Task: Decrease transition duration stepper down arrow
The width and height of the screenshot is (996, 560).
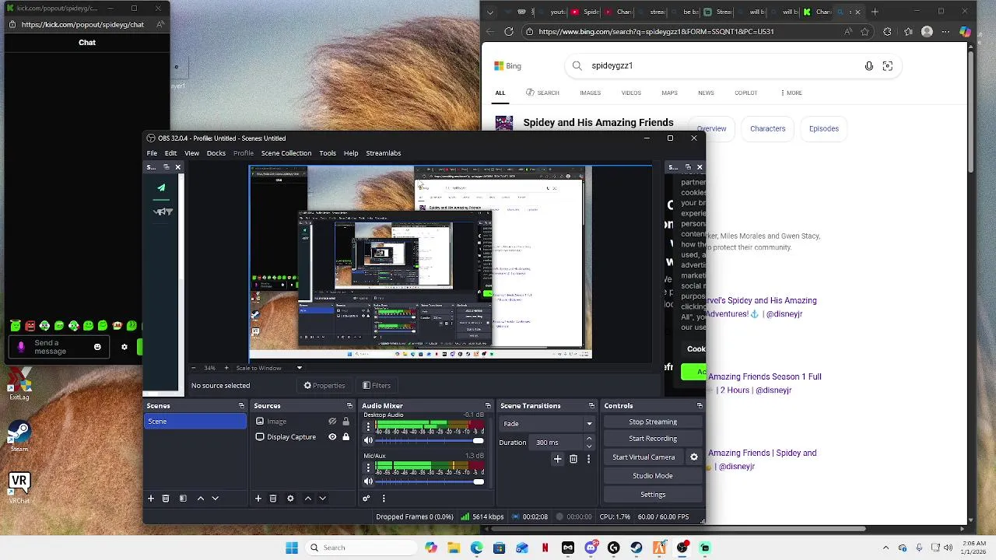Action: click(589, 446)
